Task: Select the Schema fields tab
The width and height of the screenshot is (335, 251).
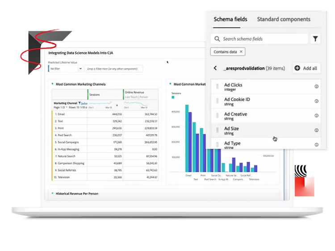Action: [x=230, y=19]
